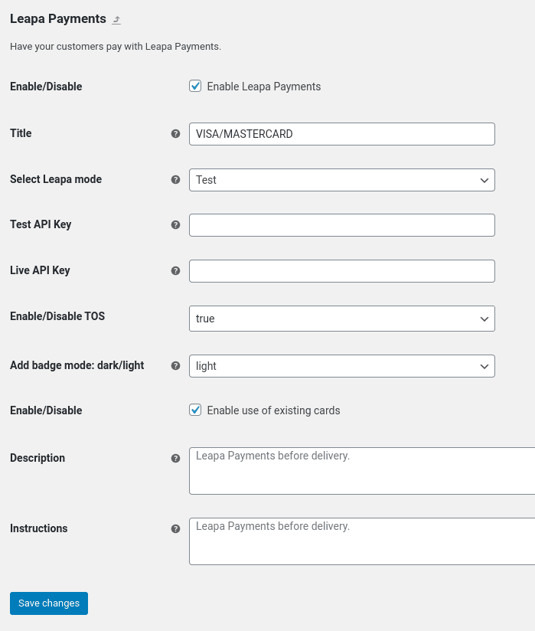This screenshot has width=535, height=631.
Task: Click inside the Instructions textarea
Action: click(x=362, y=541)
